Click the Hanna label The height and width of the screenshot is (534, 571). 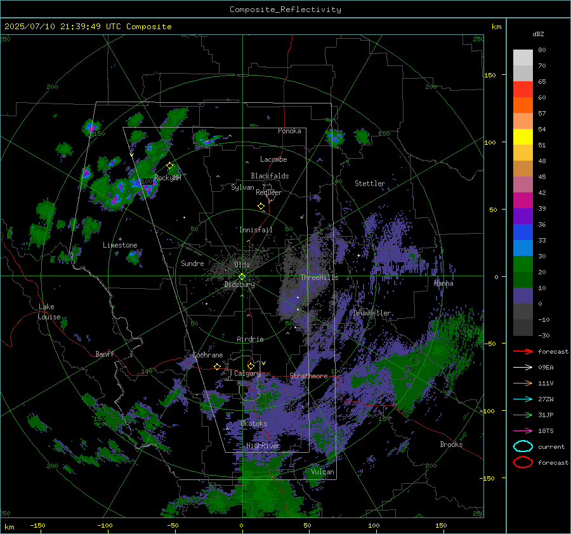pyautogui.click(x=443, y=283)
